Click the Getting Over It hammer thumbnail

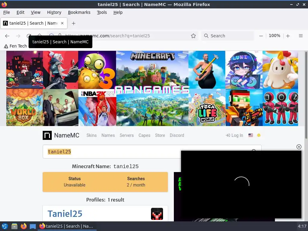tap(207, 70)
